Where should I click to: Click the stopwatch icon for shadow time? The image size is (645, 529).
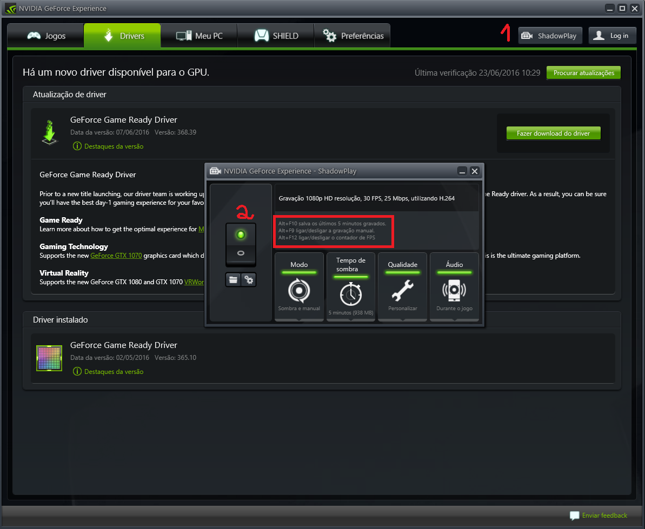click(351, 293)
